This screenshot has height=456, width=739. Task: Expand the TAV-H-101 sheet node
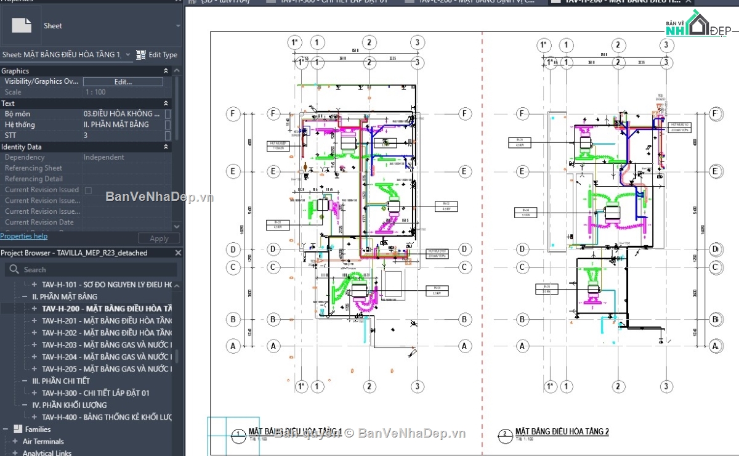point(34,285)
